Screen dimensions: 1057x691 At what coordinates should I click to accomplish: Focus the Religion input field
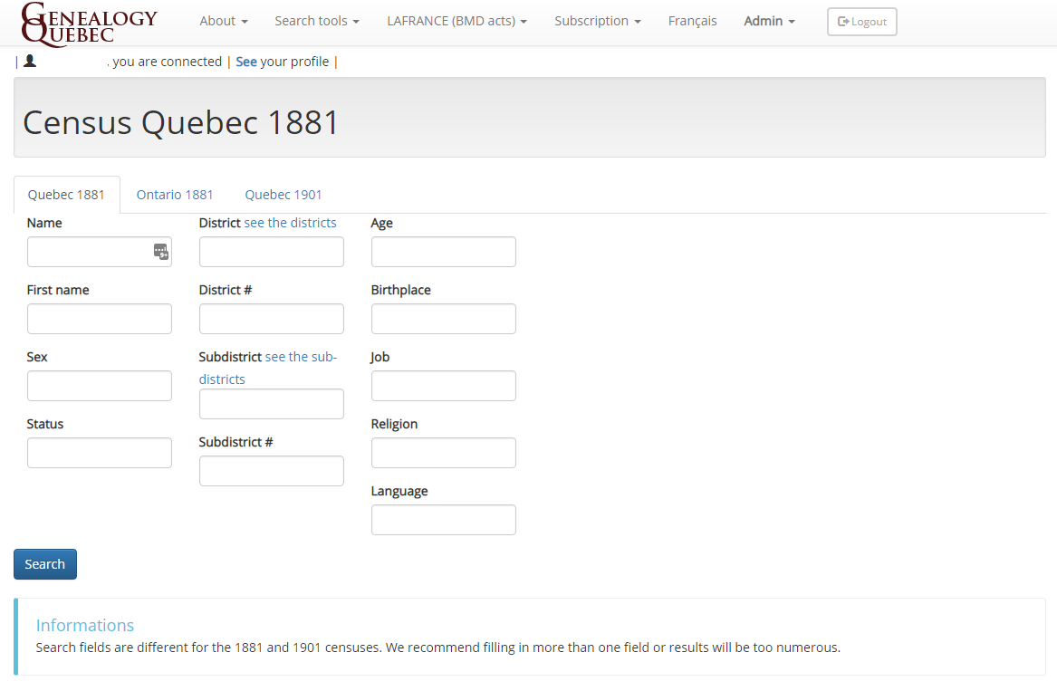click(x=444, y=453)
